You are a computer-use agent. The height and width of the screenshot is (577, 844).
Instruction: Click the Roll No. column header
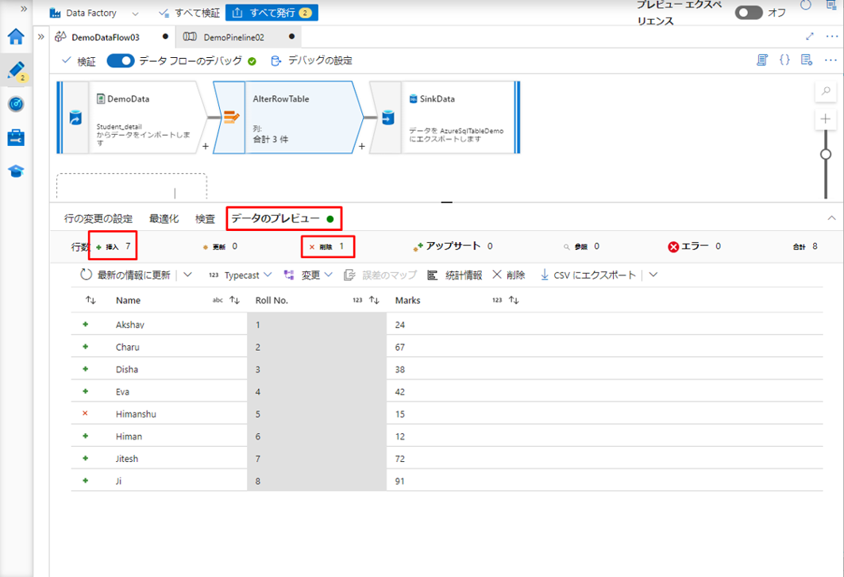[x=272, y=300]
